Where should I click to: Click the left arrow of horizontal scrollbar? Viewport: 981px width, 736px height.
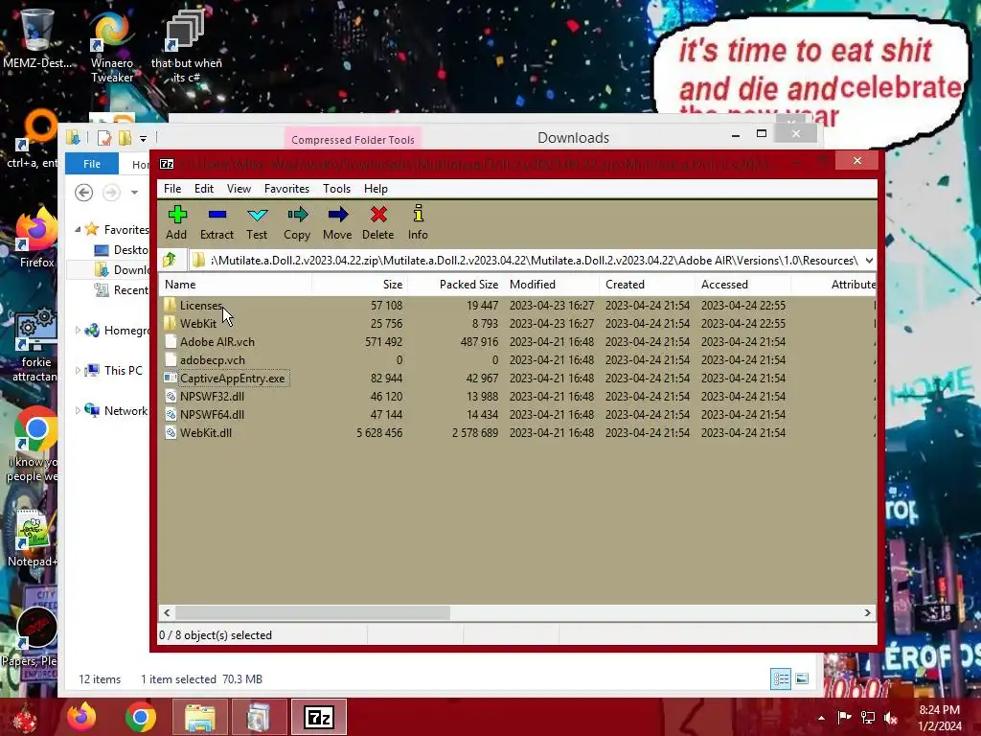click(167, 612)
